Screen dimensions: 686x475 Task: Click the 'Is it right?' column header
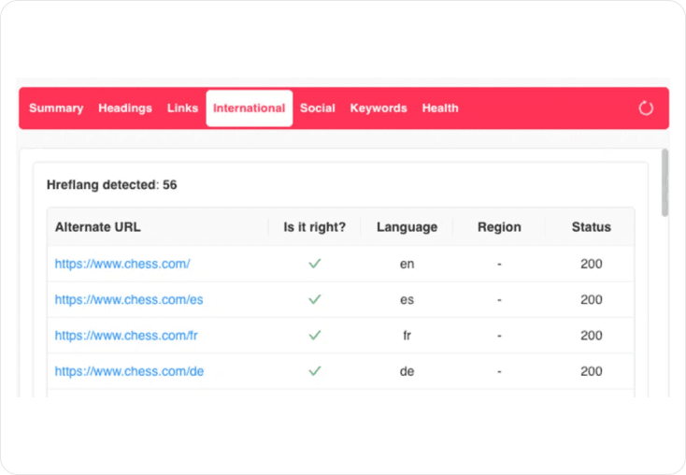point(315,227)
